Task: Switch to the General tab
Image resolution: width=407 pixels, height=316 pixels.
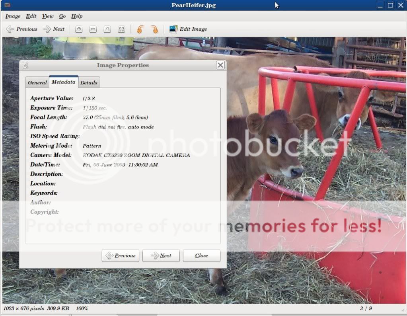Action: (x=37, y=82)
